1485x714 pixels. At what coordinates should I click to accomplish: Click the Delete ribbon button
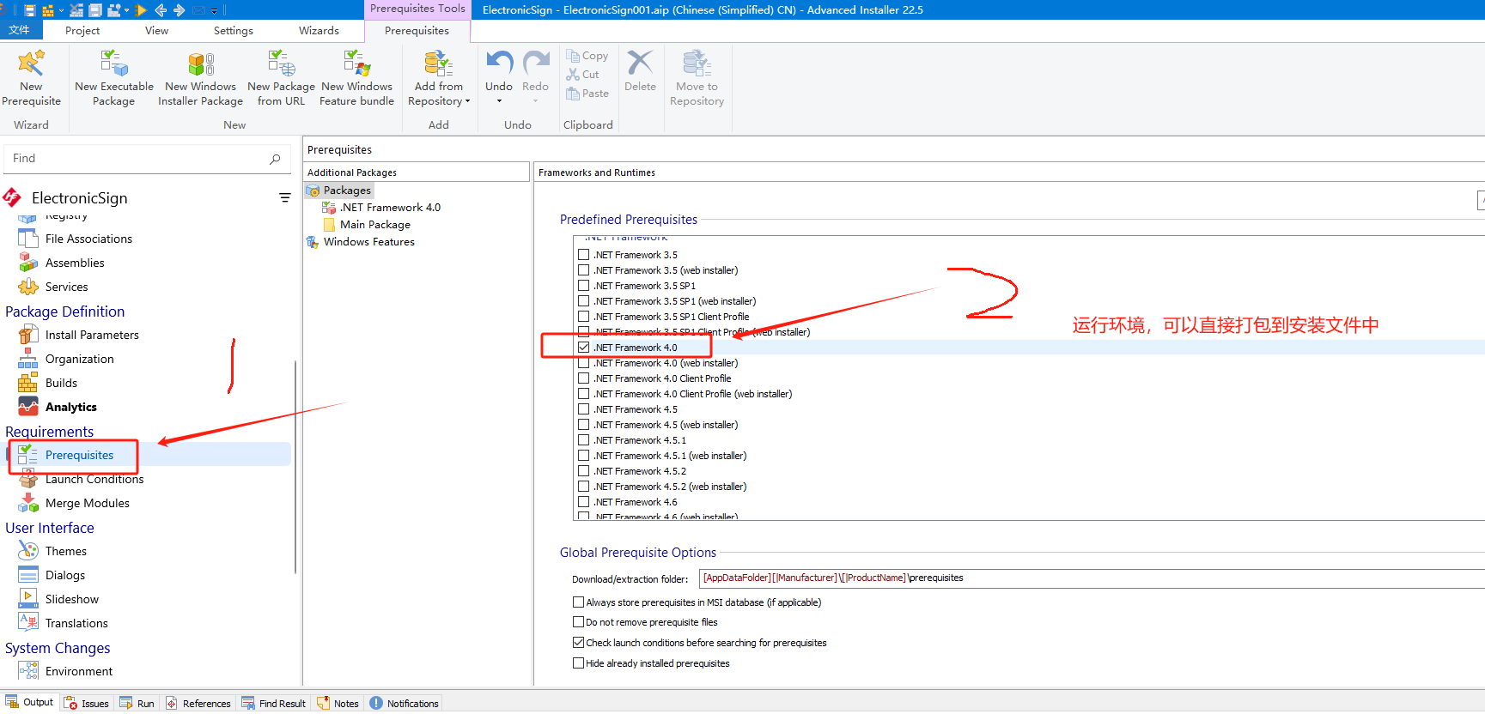[x=640, y=70]
